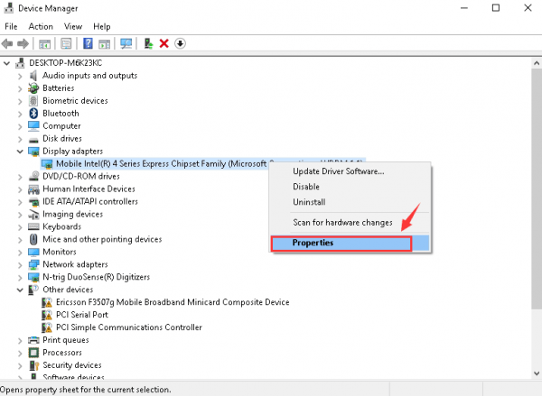
Task: Collapse the Other devices category
Action: [21, 290]
